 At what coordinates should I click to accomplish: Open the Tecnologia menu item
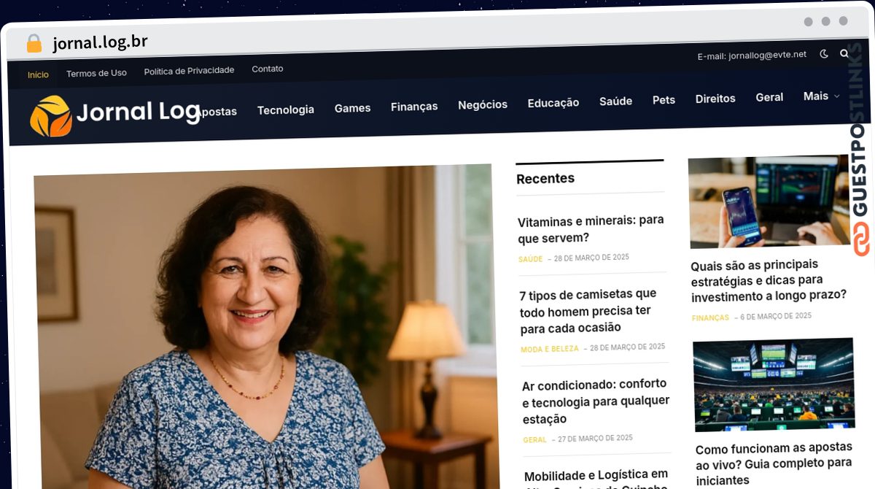pyautogui.click(x=286, y=109)
